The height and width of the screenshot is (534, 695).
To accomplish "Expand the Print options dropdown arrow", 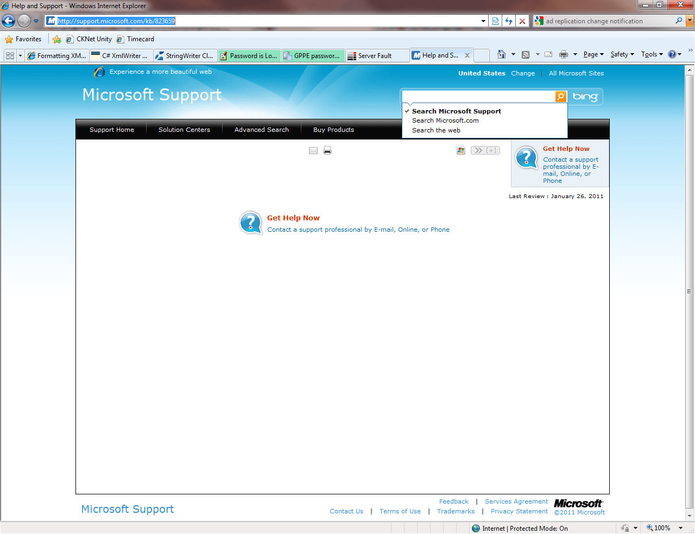I will (x=575, y=54).
